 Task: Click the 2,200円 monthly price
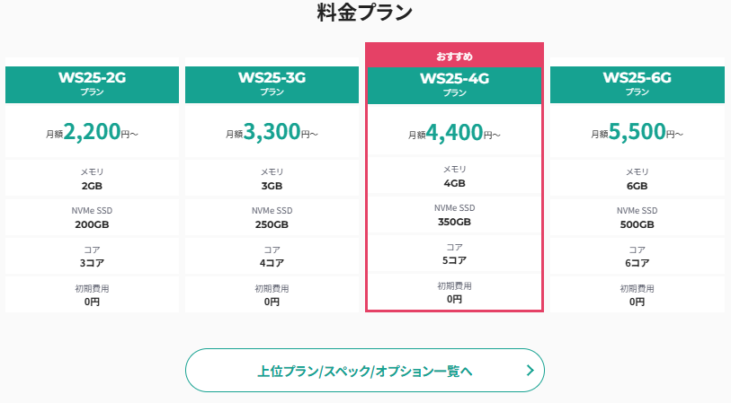(x=92, y=133)
